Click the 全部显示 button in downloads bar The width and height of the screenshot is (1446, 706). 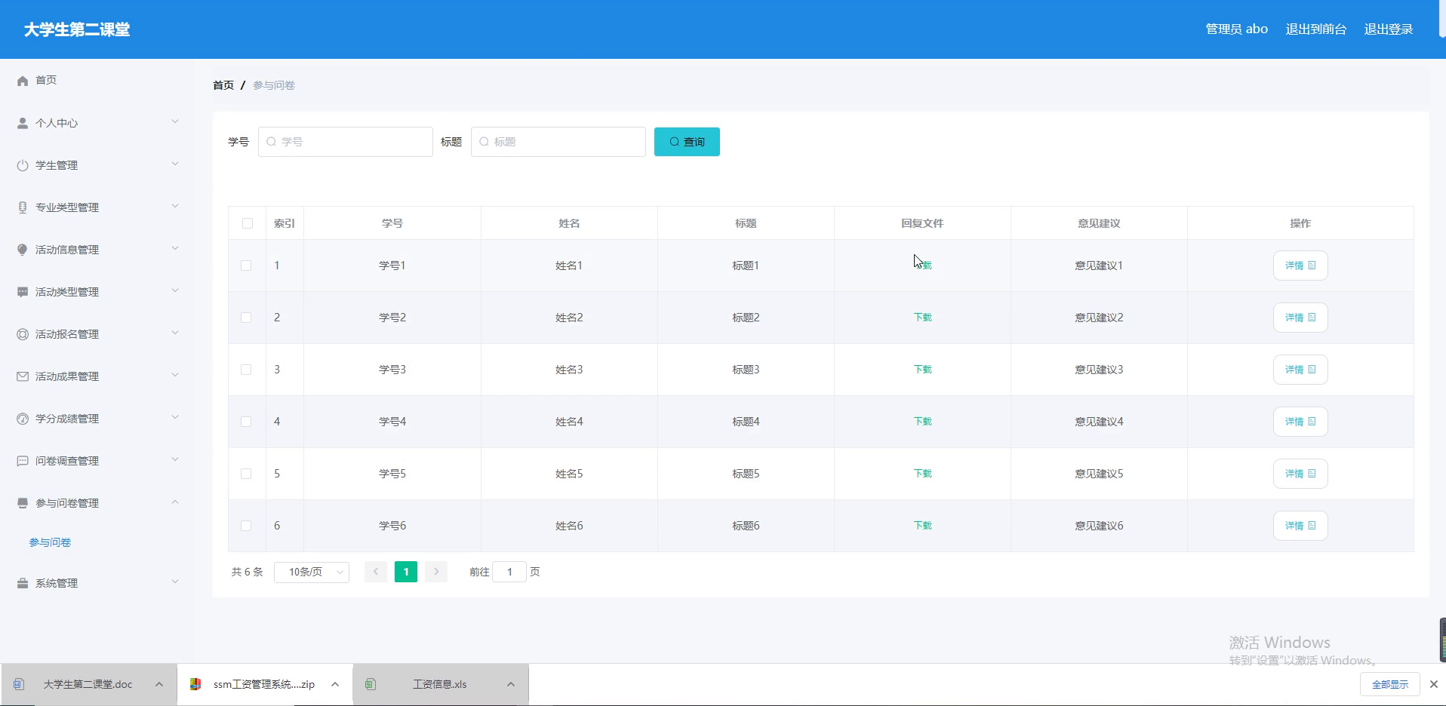tap(1390, 684)
